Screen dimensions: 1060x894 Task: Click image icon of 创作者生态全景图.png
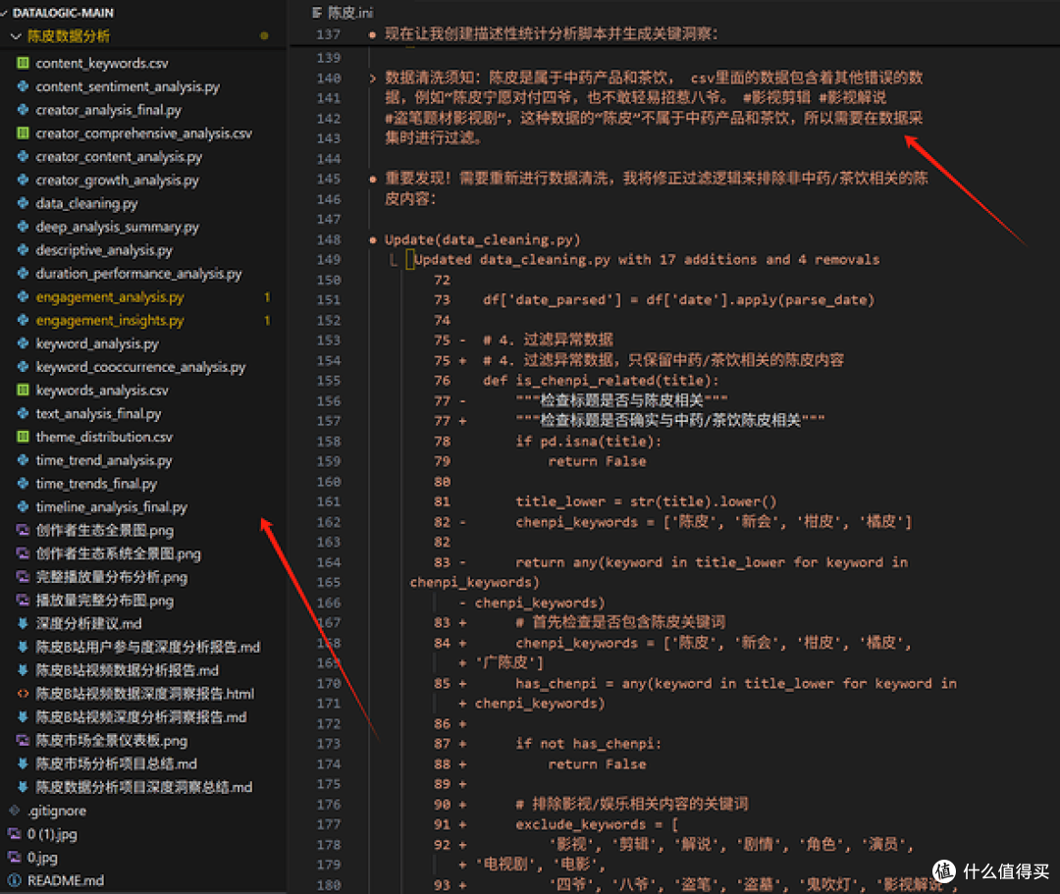[x=23, y=531]
